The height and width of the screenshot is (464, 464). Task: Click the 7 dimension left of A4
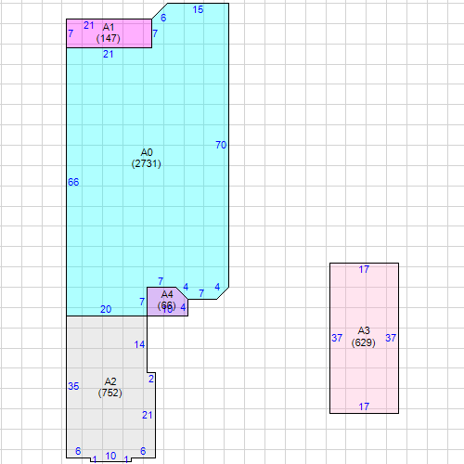tap(142, 302)
